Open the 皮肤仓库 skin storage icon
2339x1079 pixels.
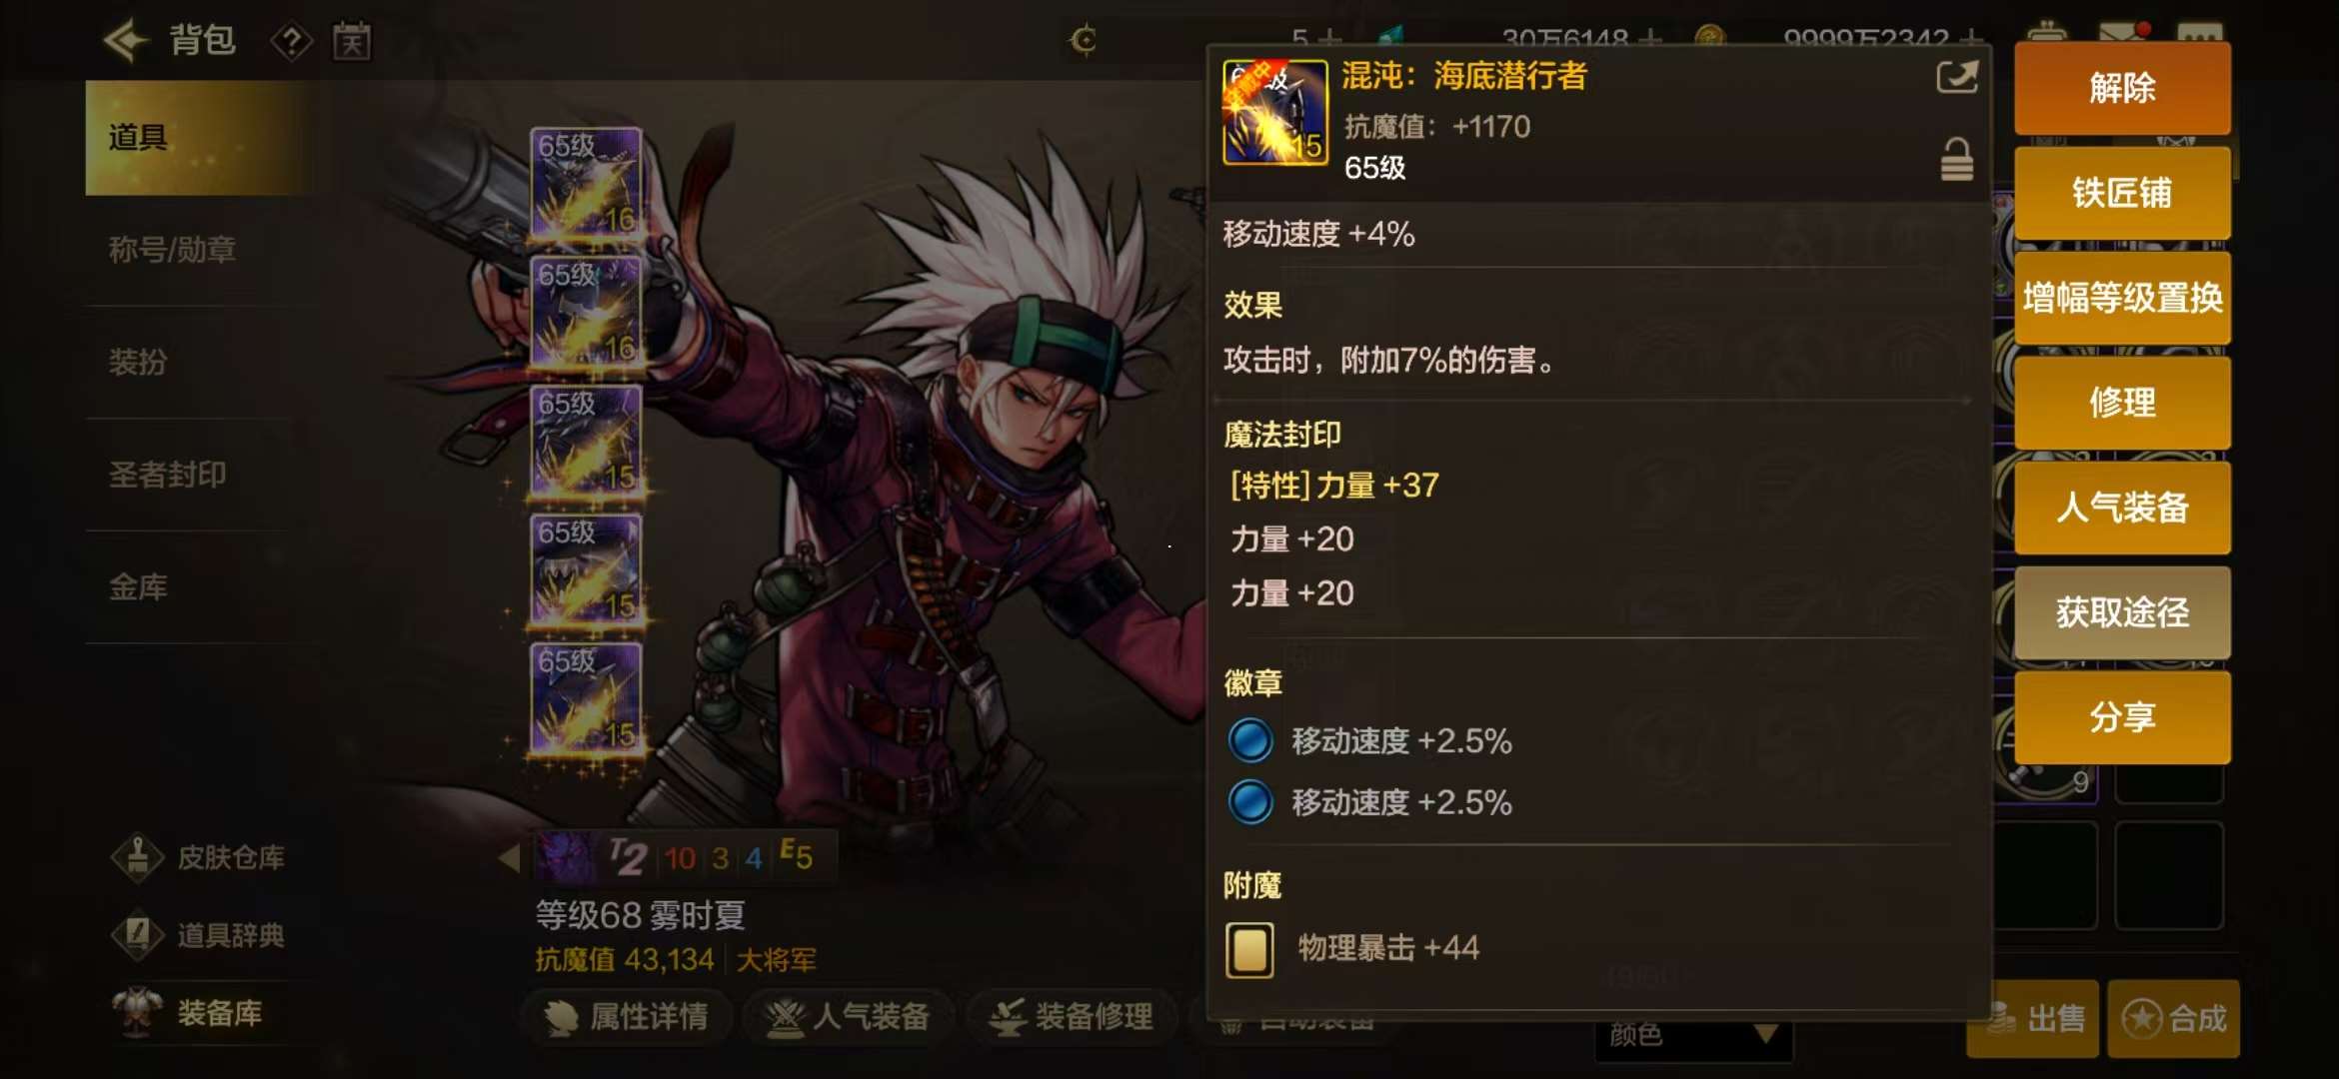point(138,856)
